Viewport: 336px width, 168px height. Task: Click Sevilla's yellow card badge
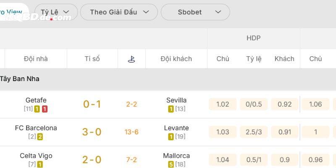point(171,109)
